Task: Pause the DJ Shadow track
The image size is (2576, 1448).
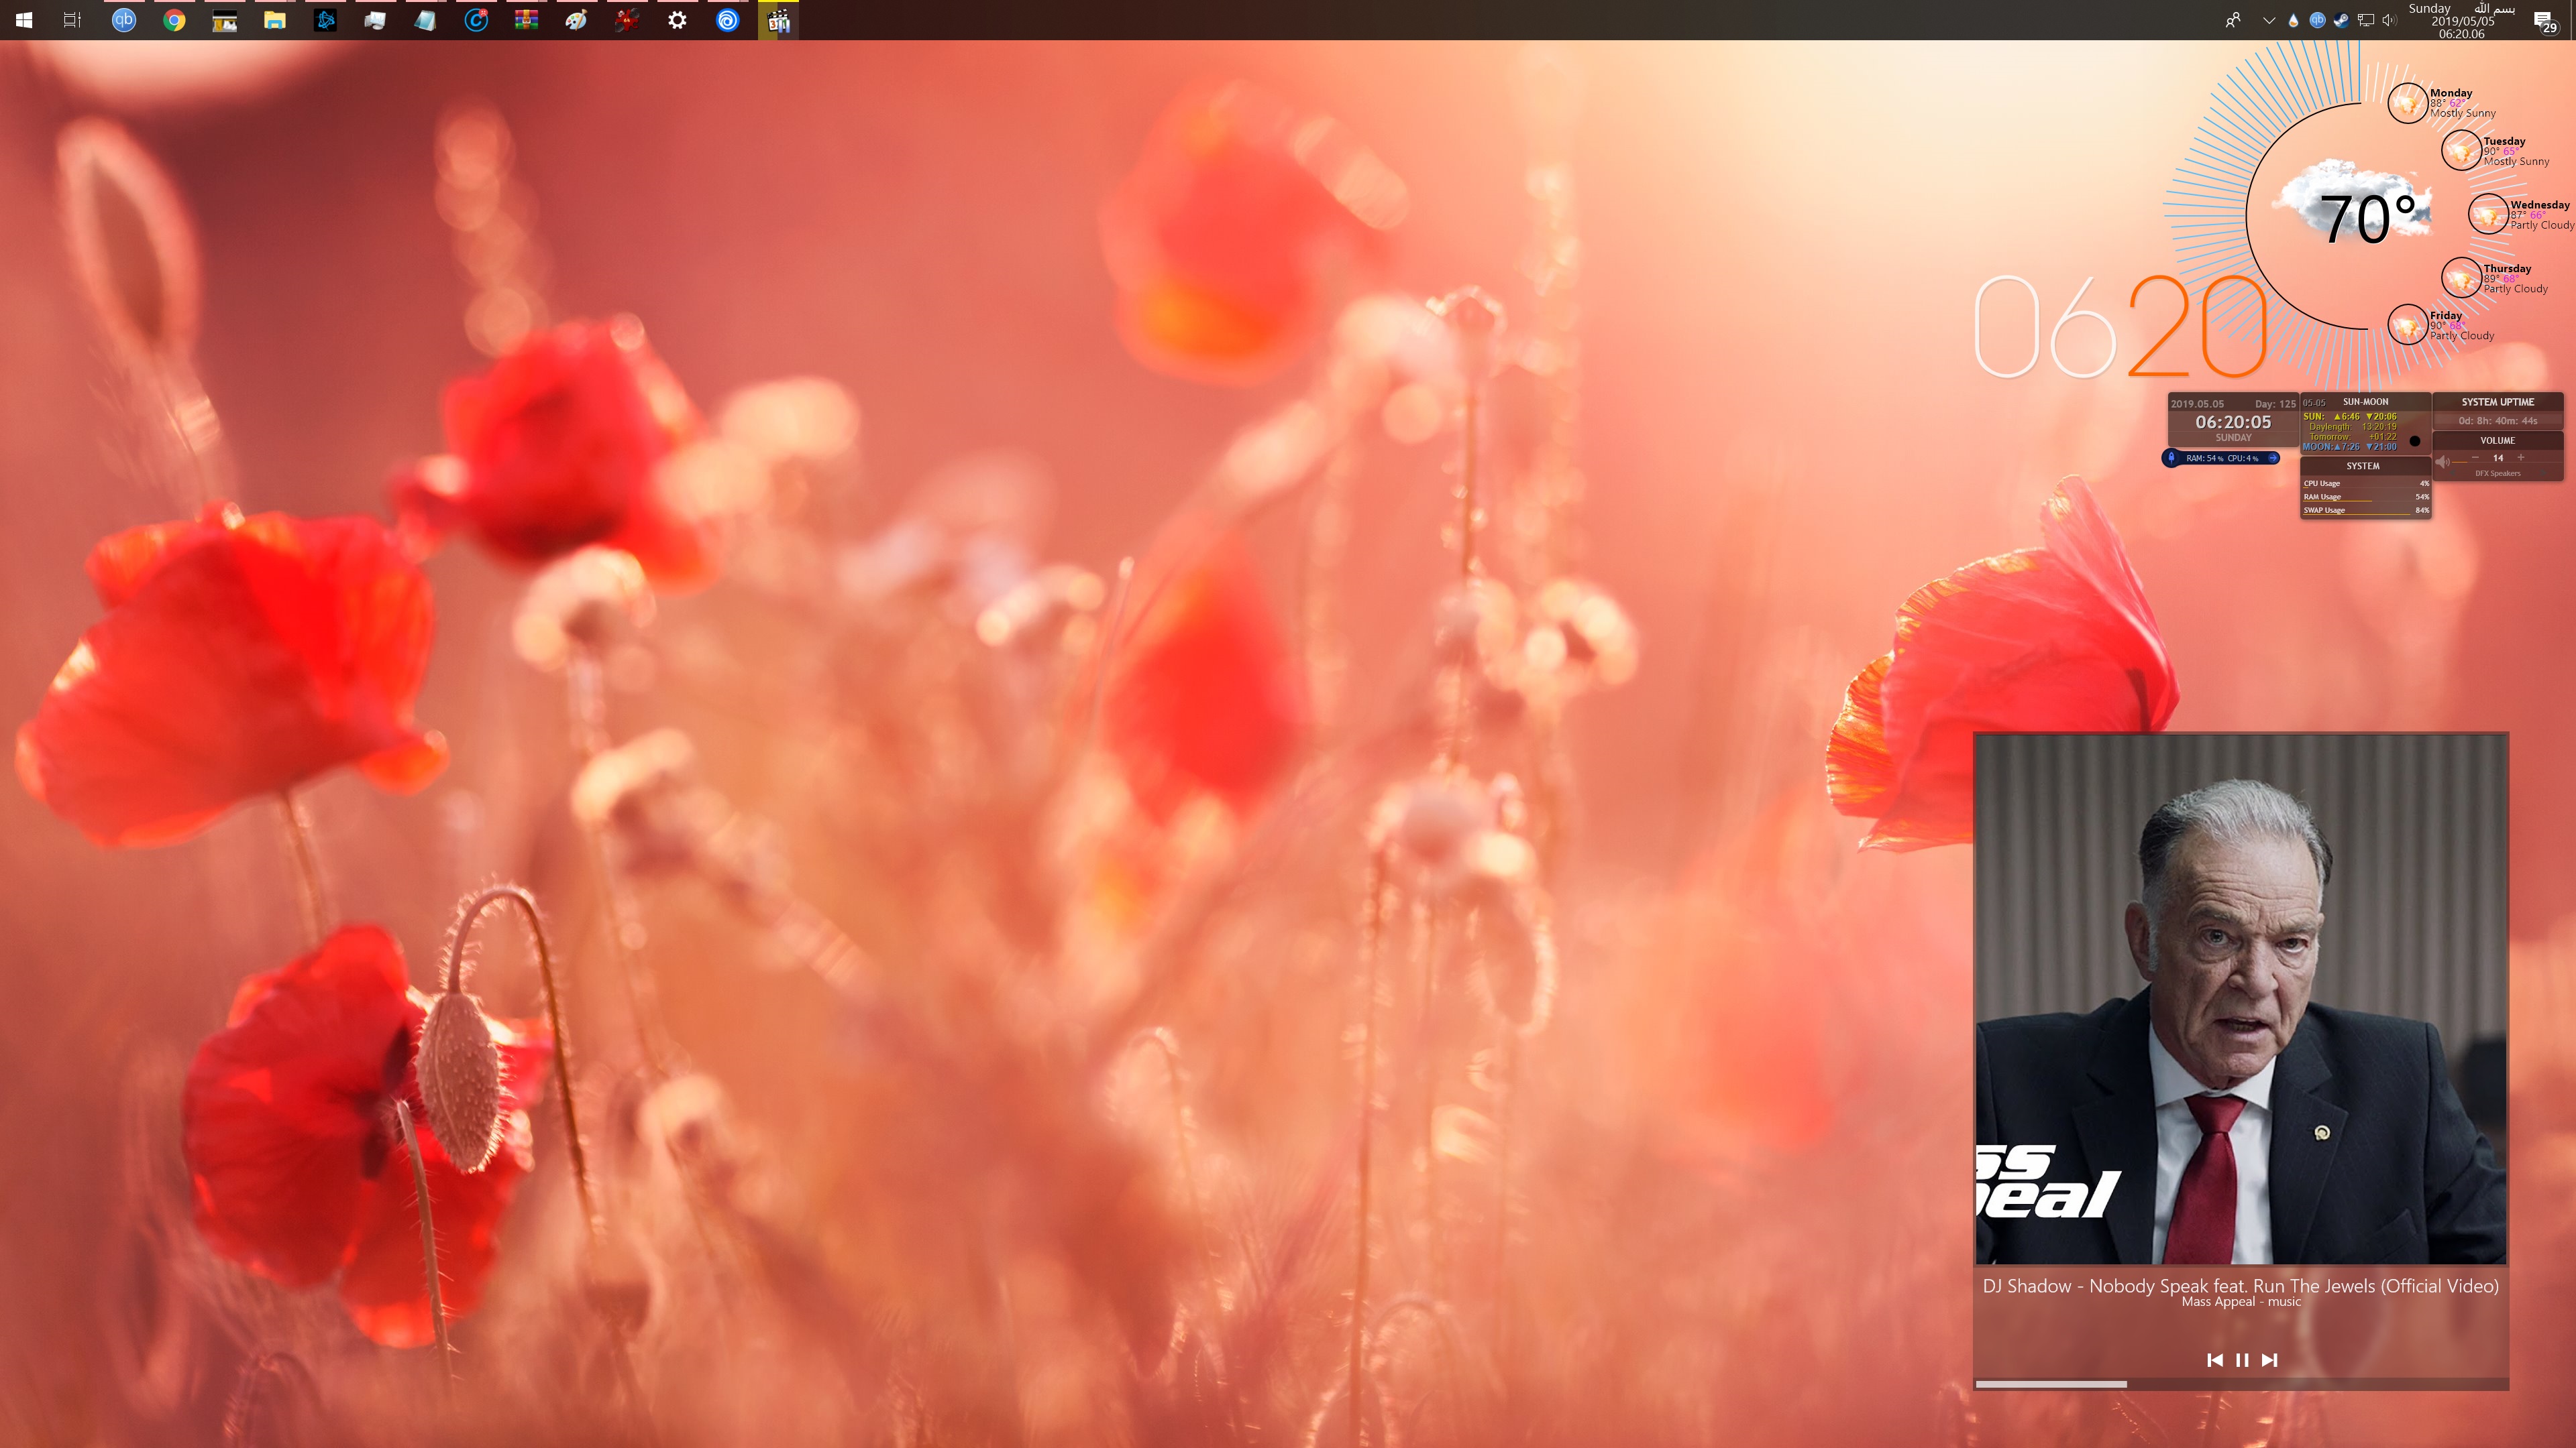Action: [2242, 1360]
